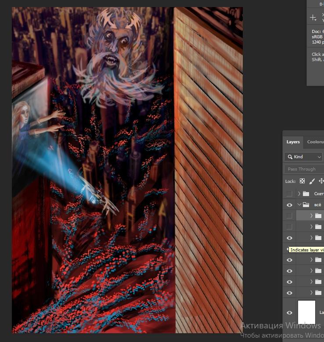324x342 pixels.
Task: Hide the white thumbnail layer at bottom
Action: (x=289, y=313)
